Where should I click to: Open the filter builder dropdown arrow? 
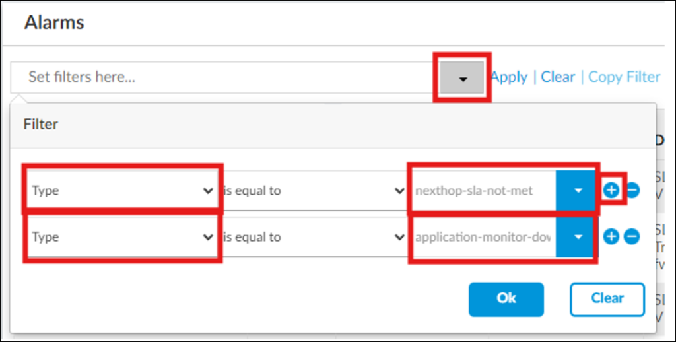click(x=463, y=78)
